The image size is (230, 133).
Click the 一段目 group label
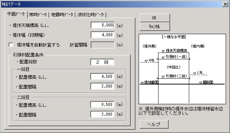(x=23, y=69)
